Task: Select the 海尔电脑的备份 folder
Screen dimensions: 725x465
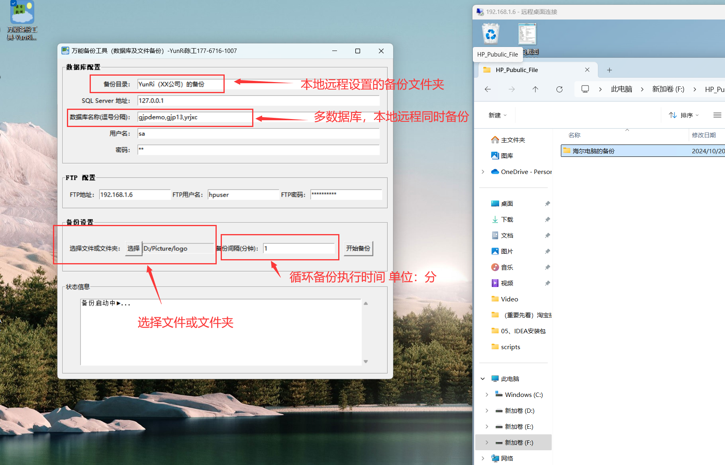Action: [593, 151]
